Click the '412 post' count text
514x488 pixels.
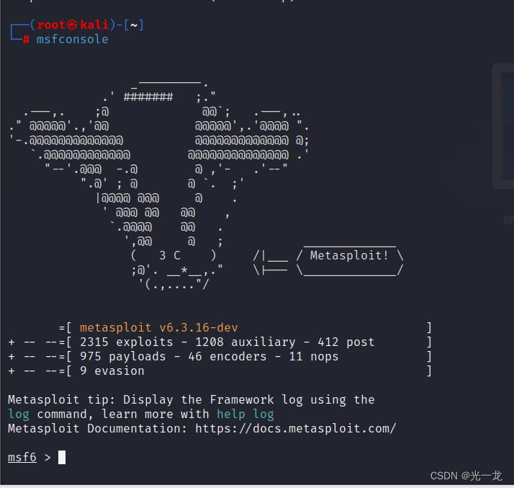point(346,342)
